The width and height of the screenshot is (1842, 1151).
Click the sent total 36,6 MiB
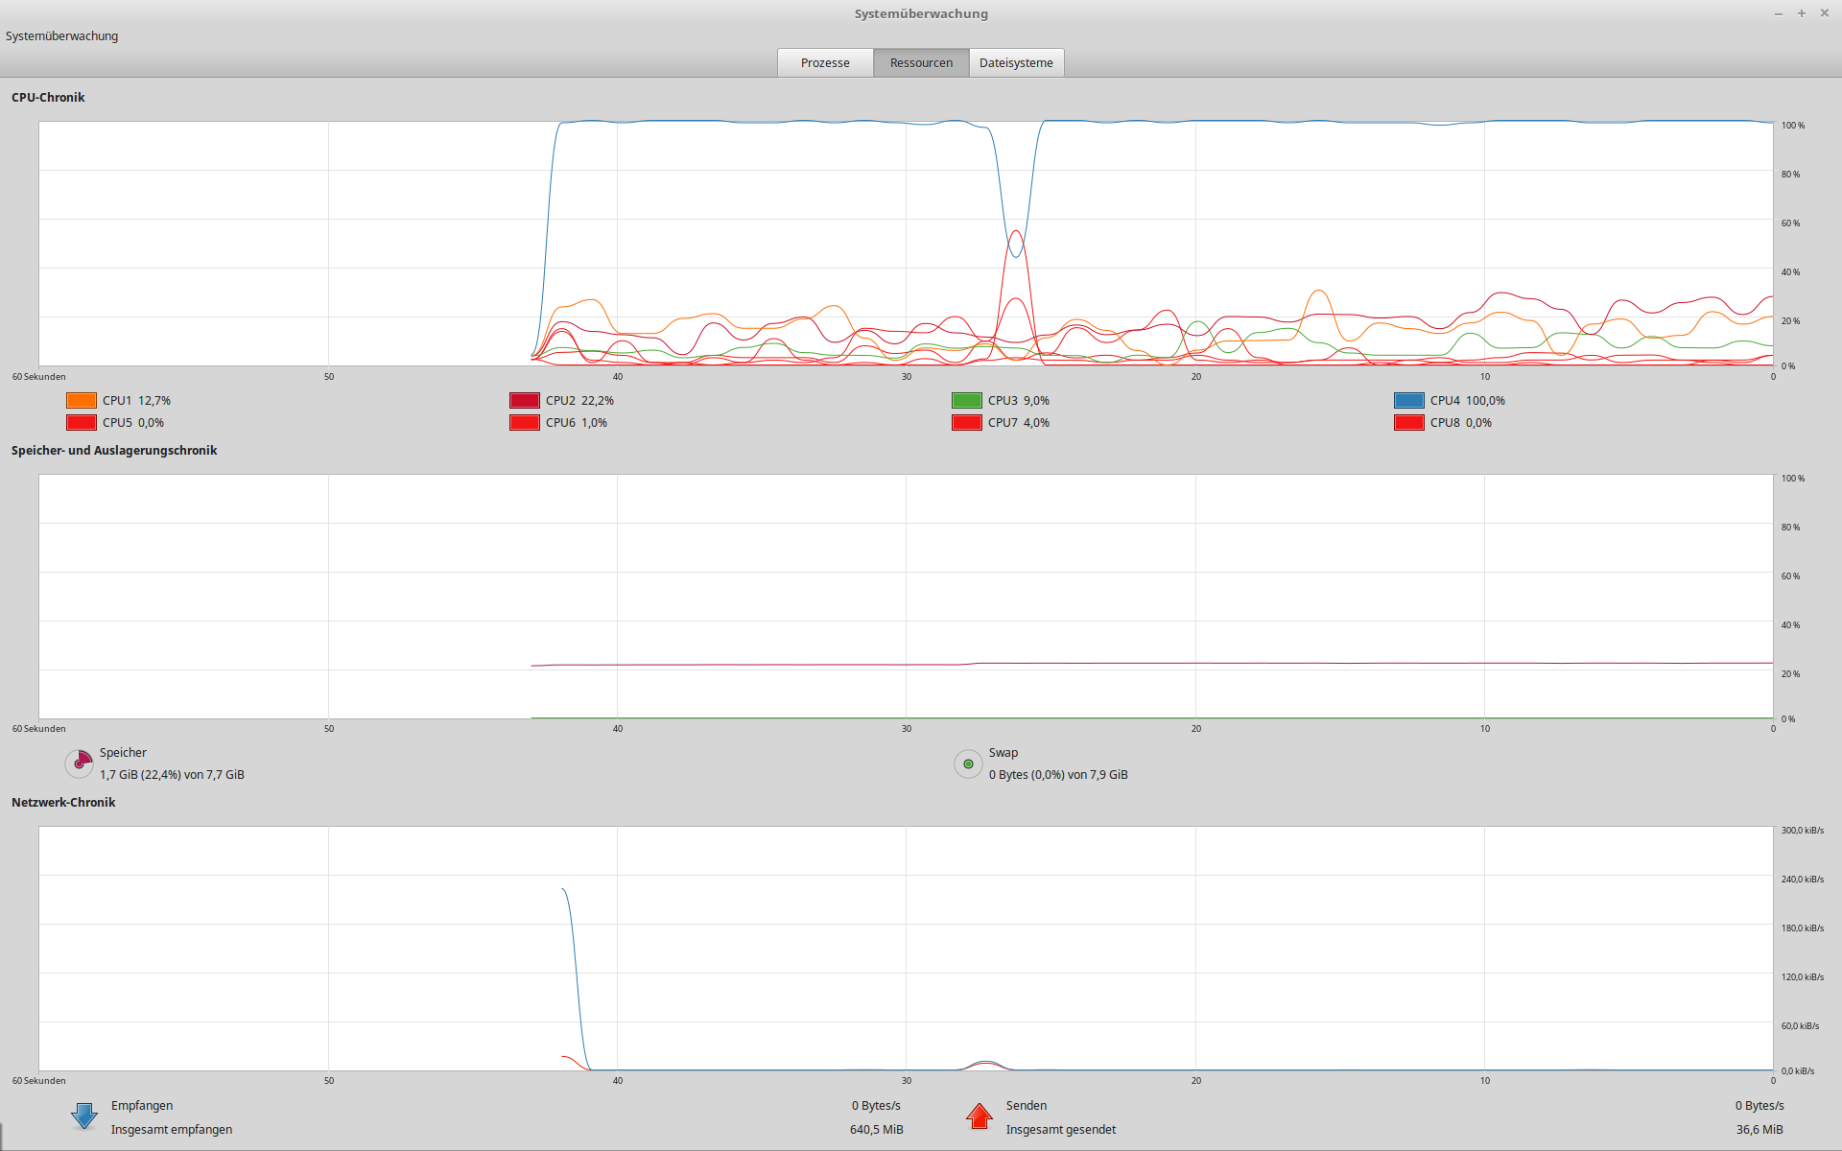pyautogui.click(x=1759, y=1130)
